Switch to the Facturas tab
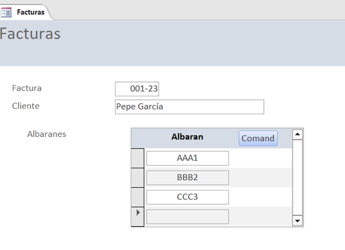This screenshot has width=345, height=250. coord(30,11)
